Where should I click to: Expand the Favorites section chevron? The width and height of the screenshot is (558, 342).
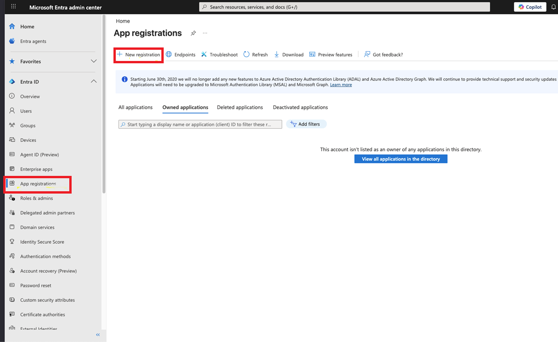93,61
